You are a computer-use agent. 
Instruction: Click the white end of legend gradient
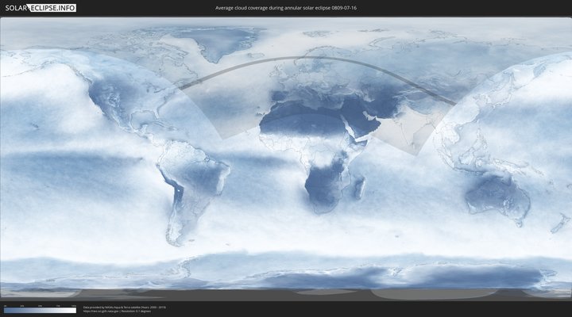pos(73,310)
